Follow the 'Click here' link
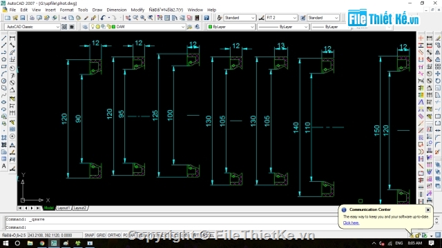 pyautogui.click(x=351, y=223)
